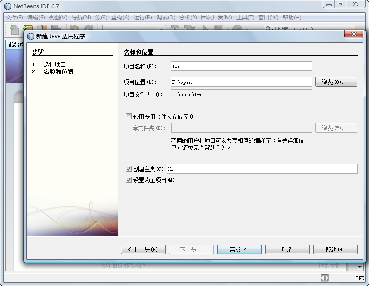Click the Open Project toolbar icon
The height and width of the screenshot is (286, 369).
click(x=42, y=29)
